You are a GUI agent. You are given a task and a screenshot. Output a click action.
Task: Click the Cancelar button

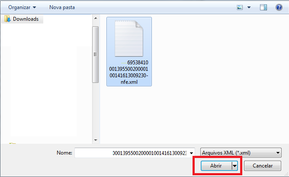[263, 166]
